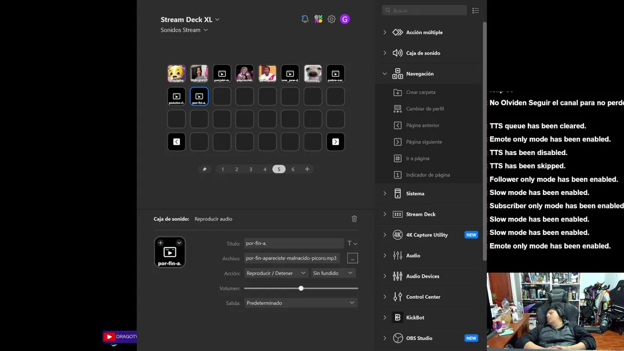Viewport: 624px width, 351px height.
Task: Click the pobre-car. sound key
Action: [x=335, y=74]
